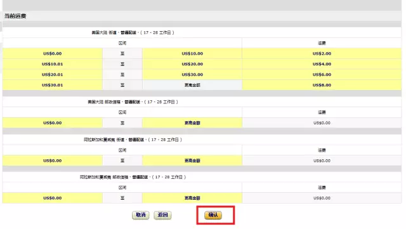406x229 pixels.
Task: Click US$0.00 range start in 美国大陆 邮政信箱 table
Action: click(x=53, y=123)
